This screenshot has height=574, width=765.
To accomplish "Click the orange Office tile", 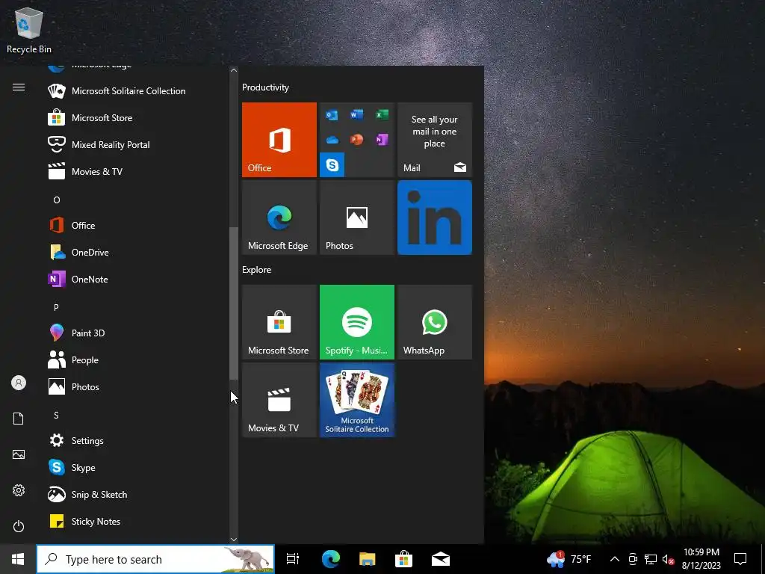I will (279, 140).
